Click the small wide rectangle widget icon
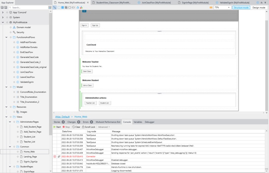269x173 pixels. (73, 8)
